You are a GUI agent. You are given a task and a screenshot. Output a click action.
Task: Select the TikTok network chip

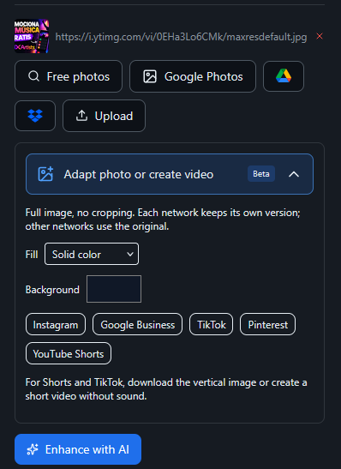[x=212, y=325]
